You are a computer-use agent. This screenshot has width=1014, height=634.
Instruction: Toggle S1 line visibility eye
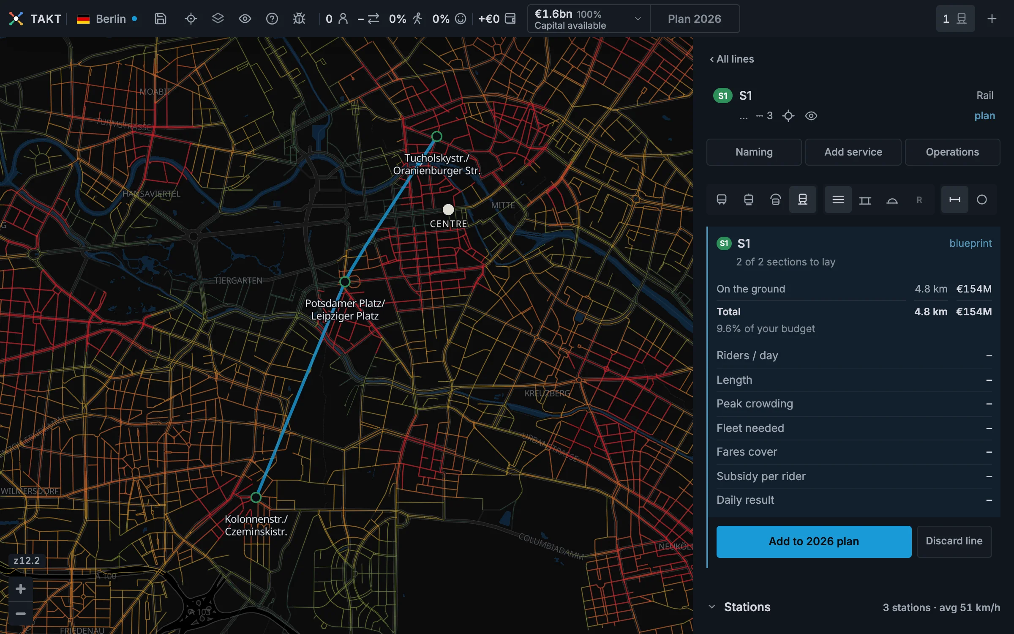(811, 116)
